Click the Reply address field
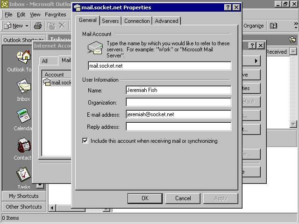 (178, 126)
